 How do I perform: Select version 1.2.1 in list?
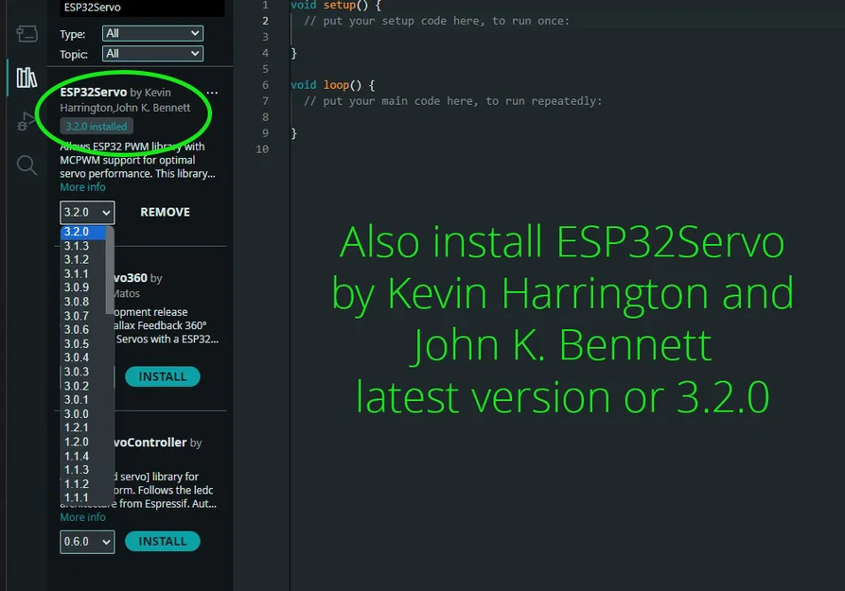click(83, 427)
